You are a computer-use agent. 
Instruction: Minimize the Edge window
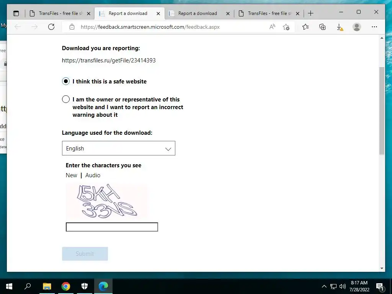pos(341,12)
